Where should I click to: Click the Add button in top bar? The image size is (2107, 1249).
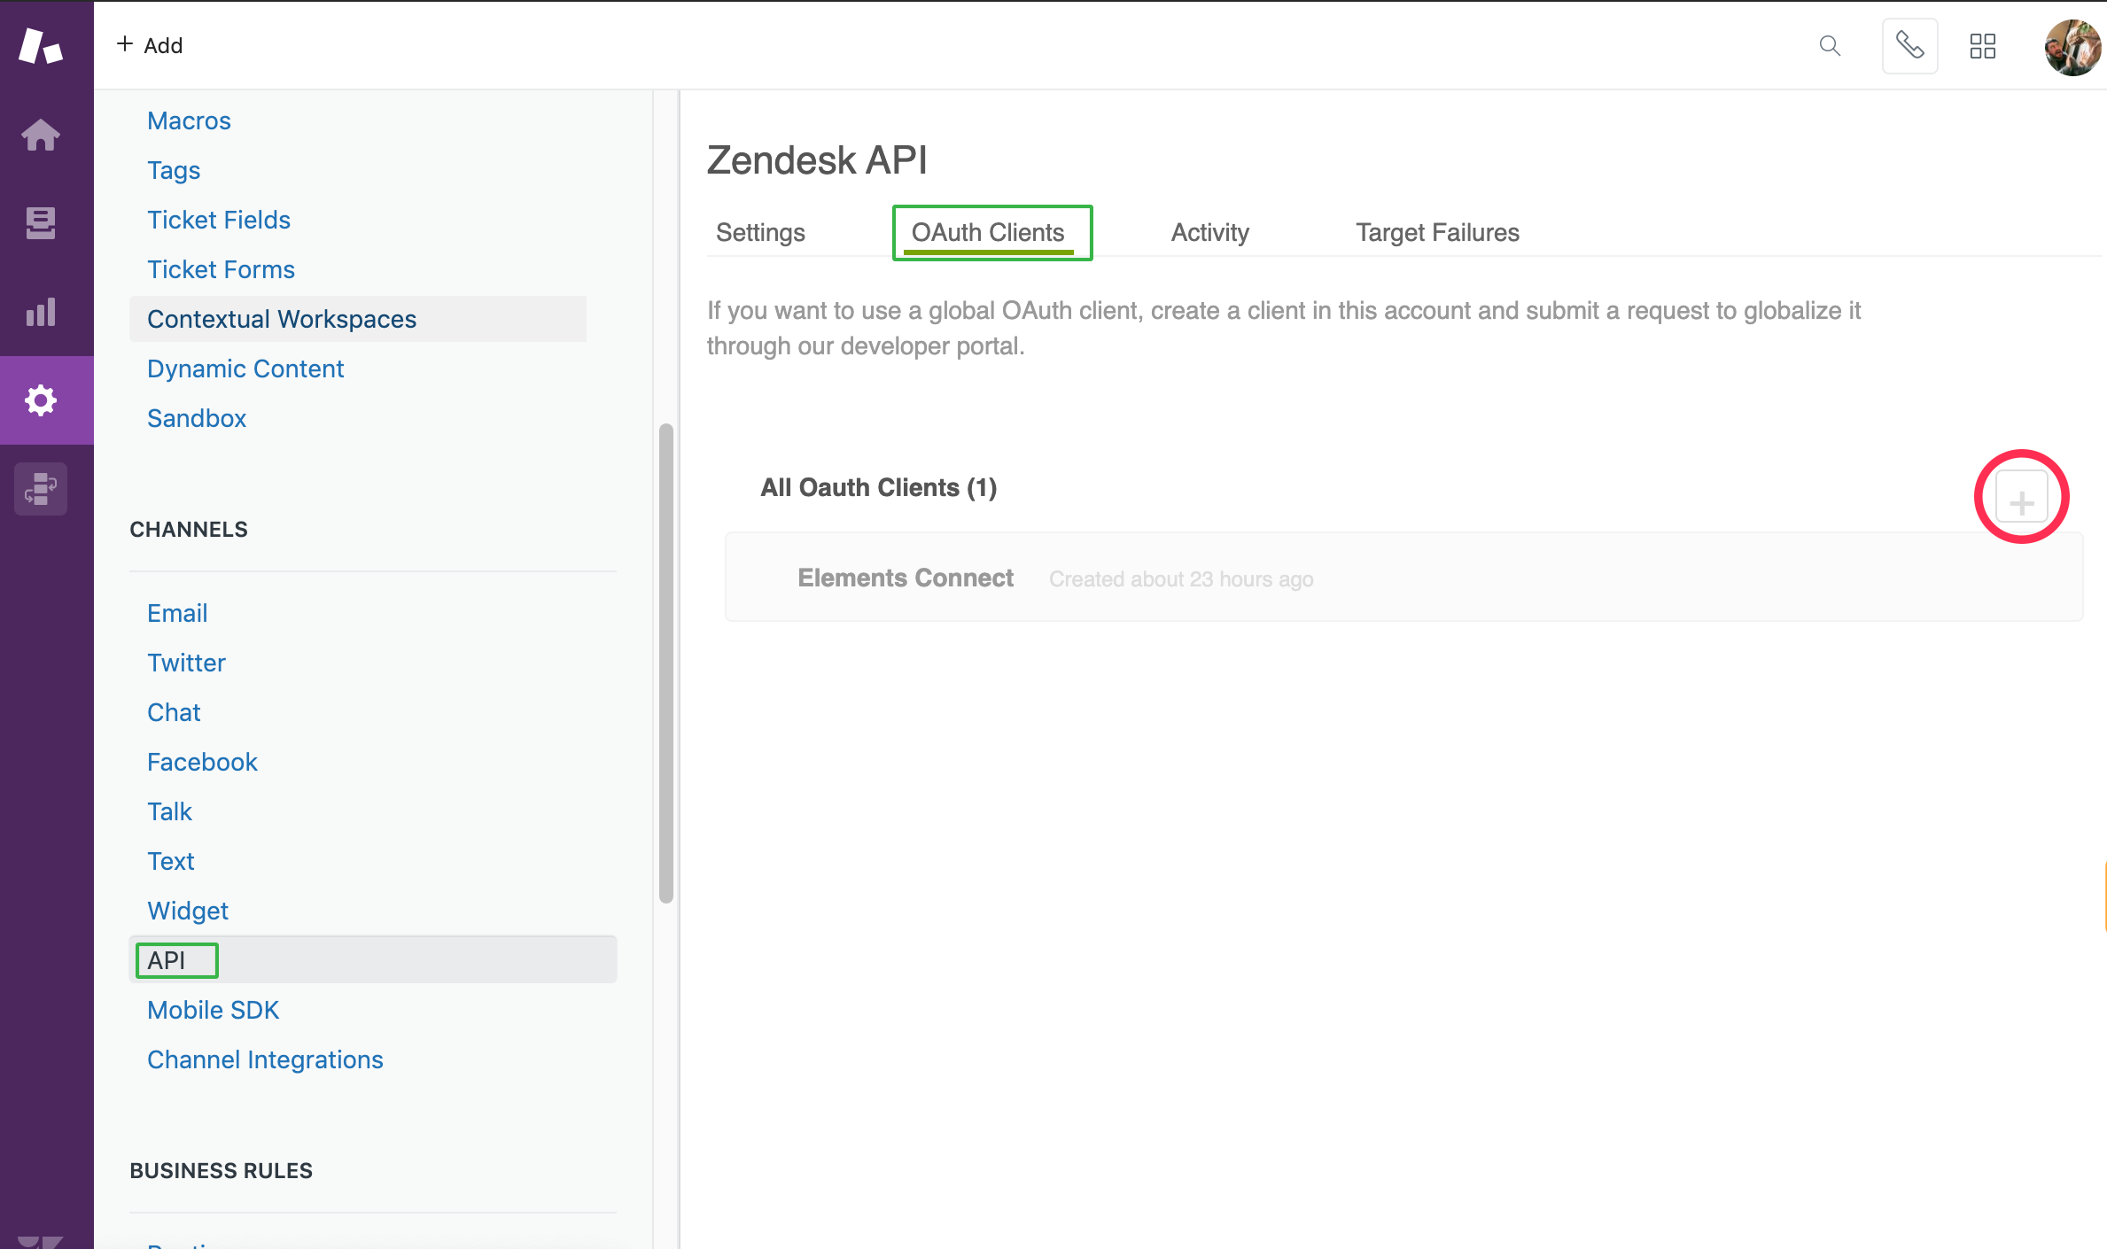pos(150,45)
